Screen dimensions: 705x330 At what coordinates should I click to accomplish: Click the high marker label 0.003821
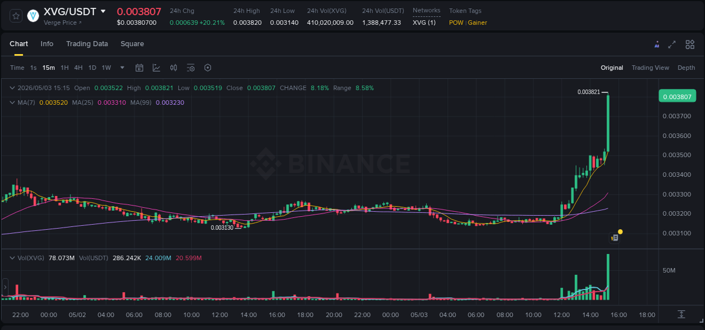click(x=589, y=92)
